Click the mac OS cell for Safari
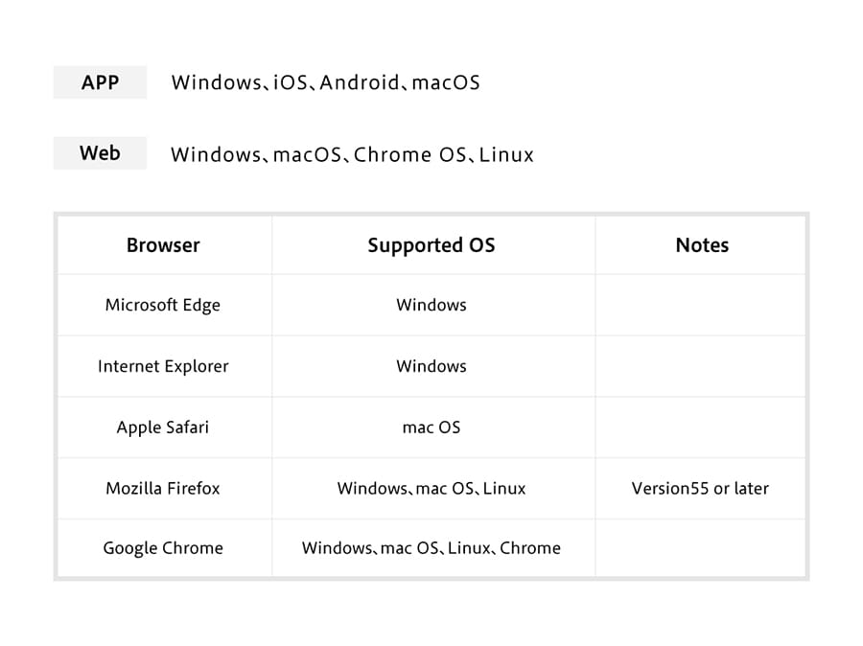The width and height of the screenshot is (863, 646). 431,427
